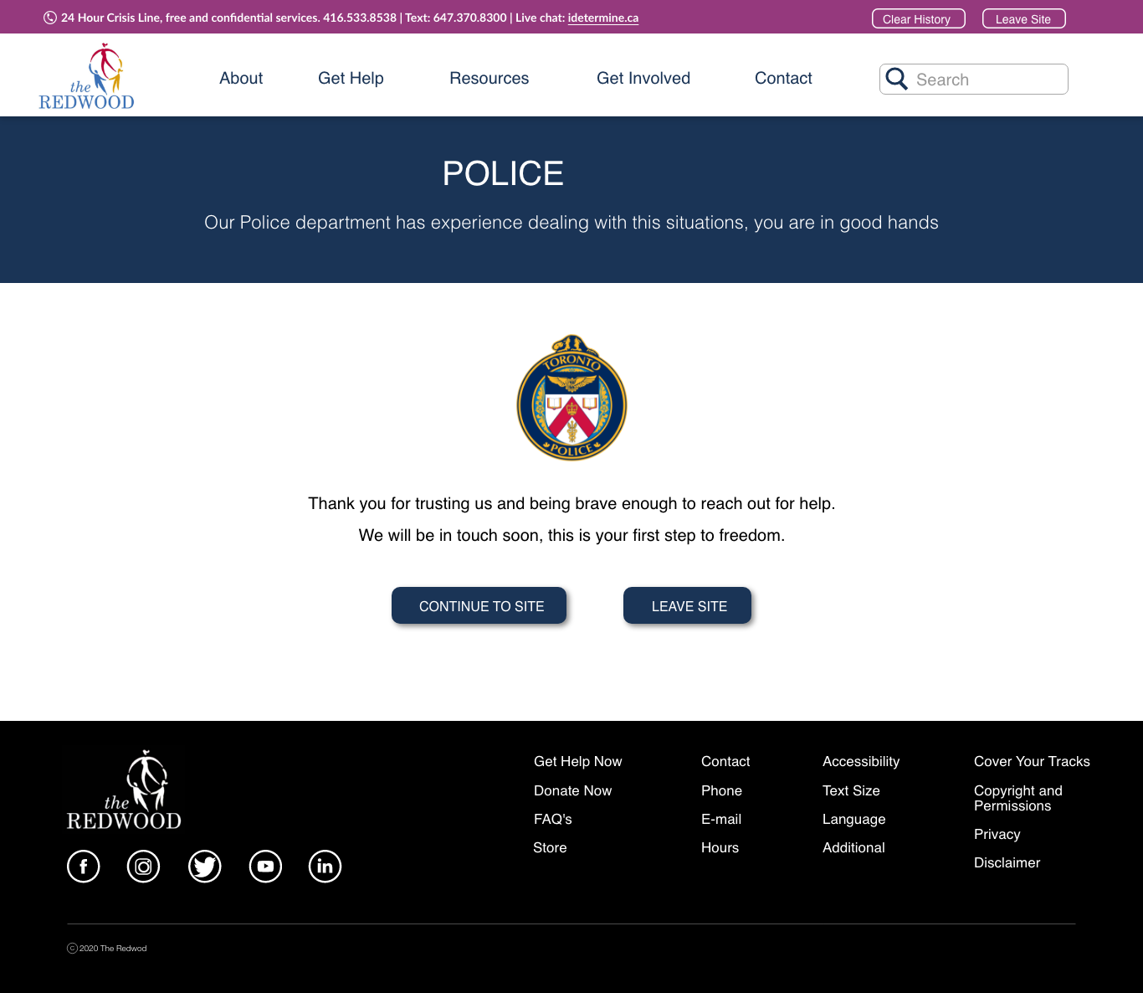The width and height of the screenshot is (1143, 993).
Task: Open the Get Help menu
Action: click(351, 78)
